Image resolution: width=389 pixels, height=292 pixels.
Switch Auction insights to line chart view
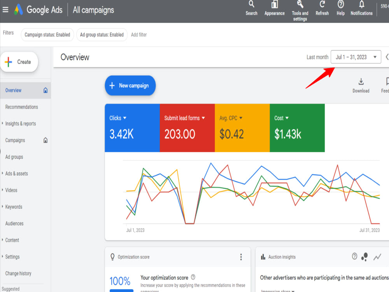377,257
